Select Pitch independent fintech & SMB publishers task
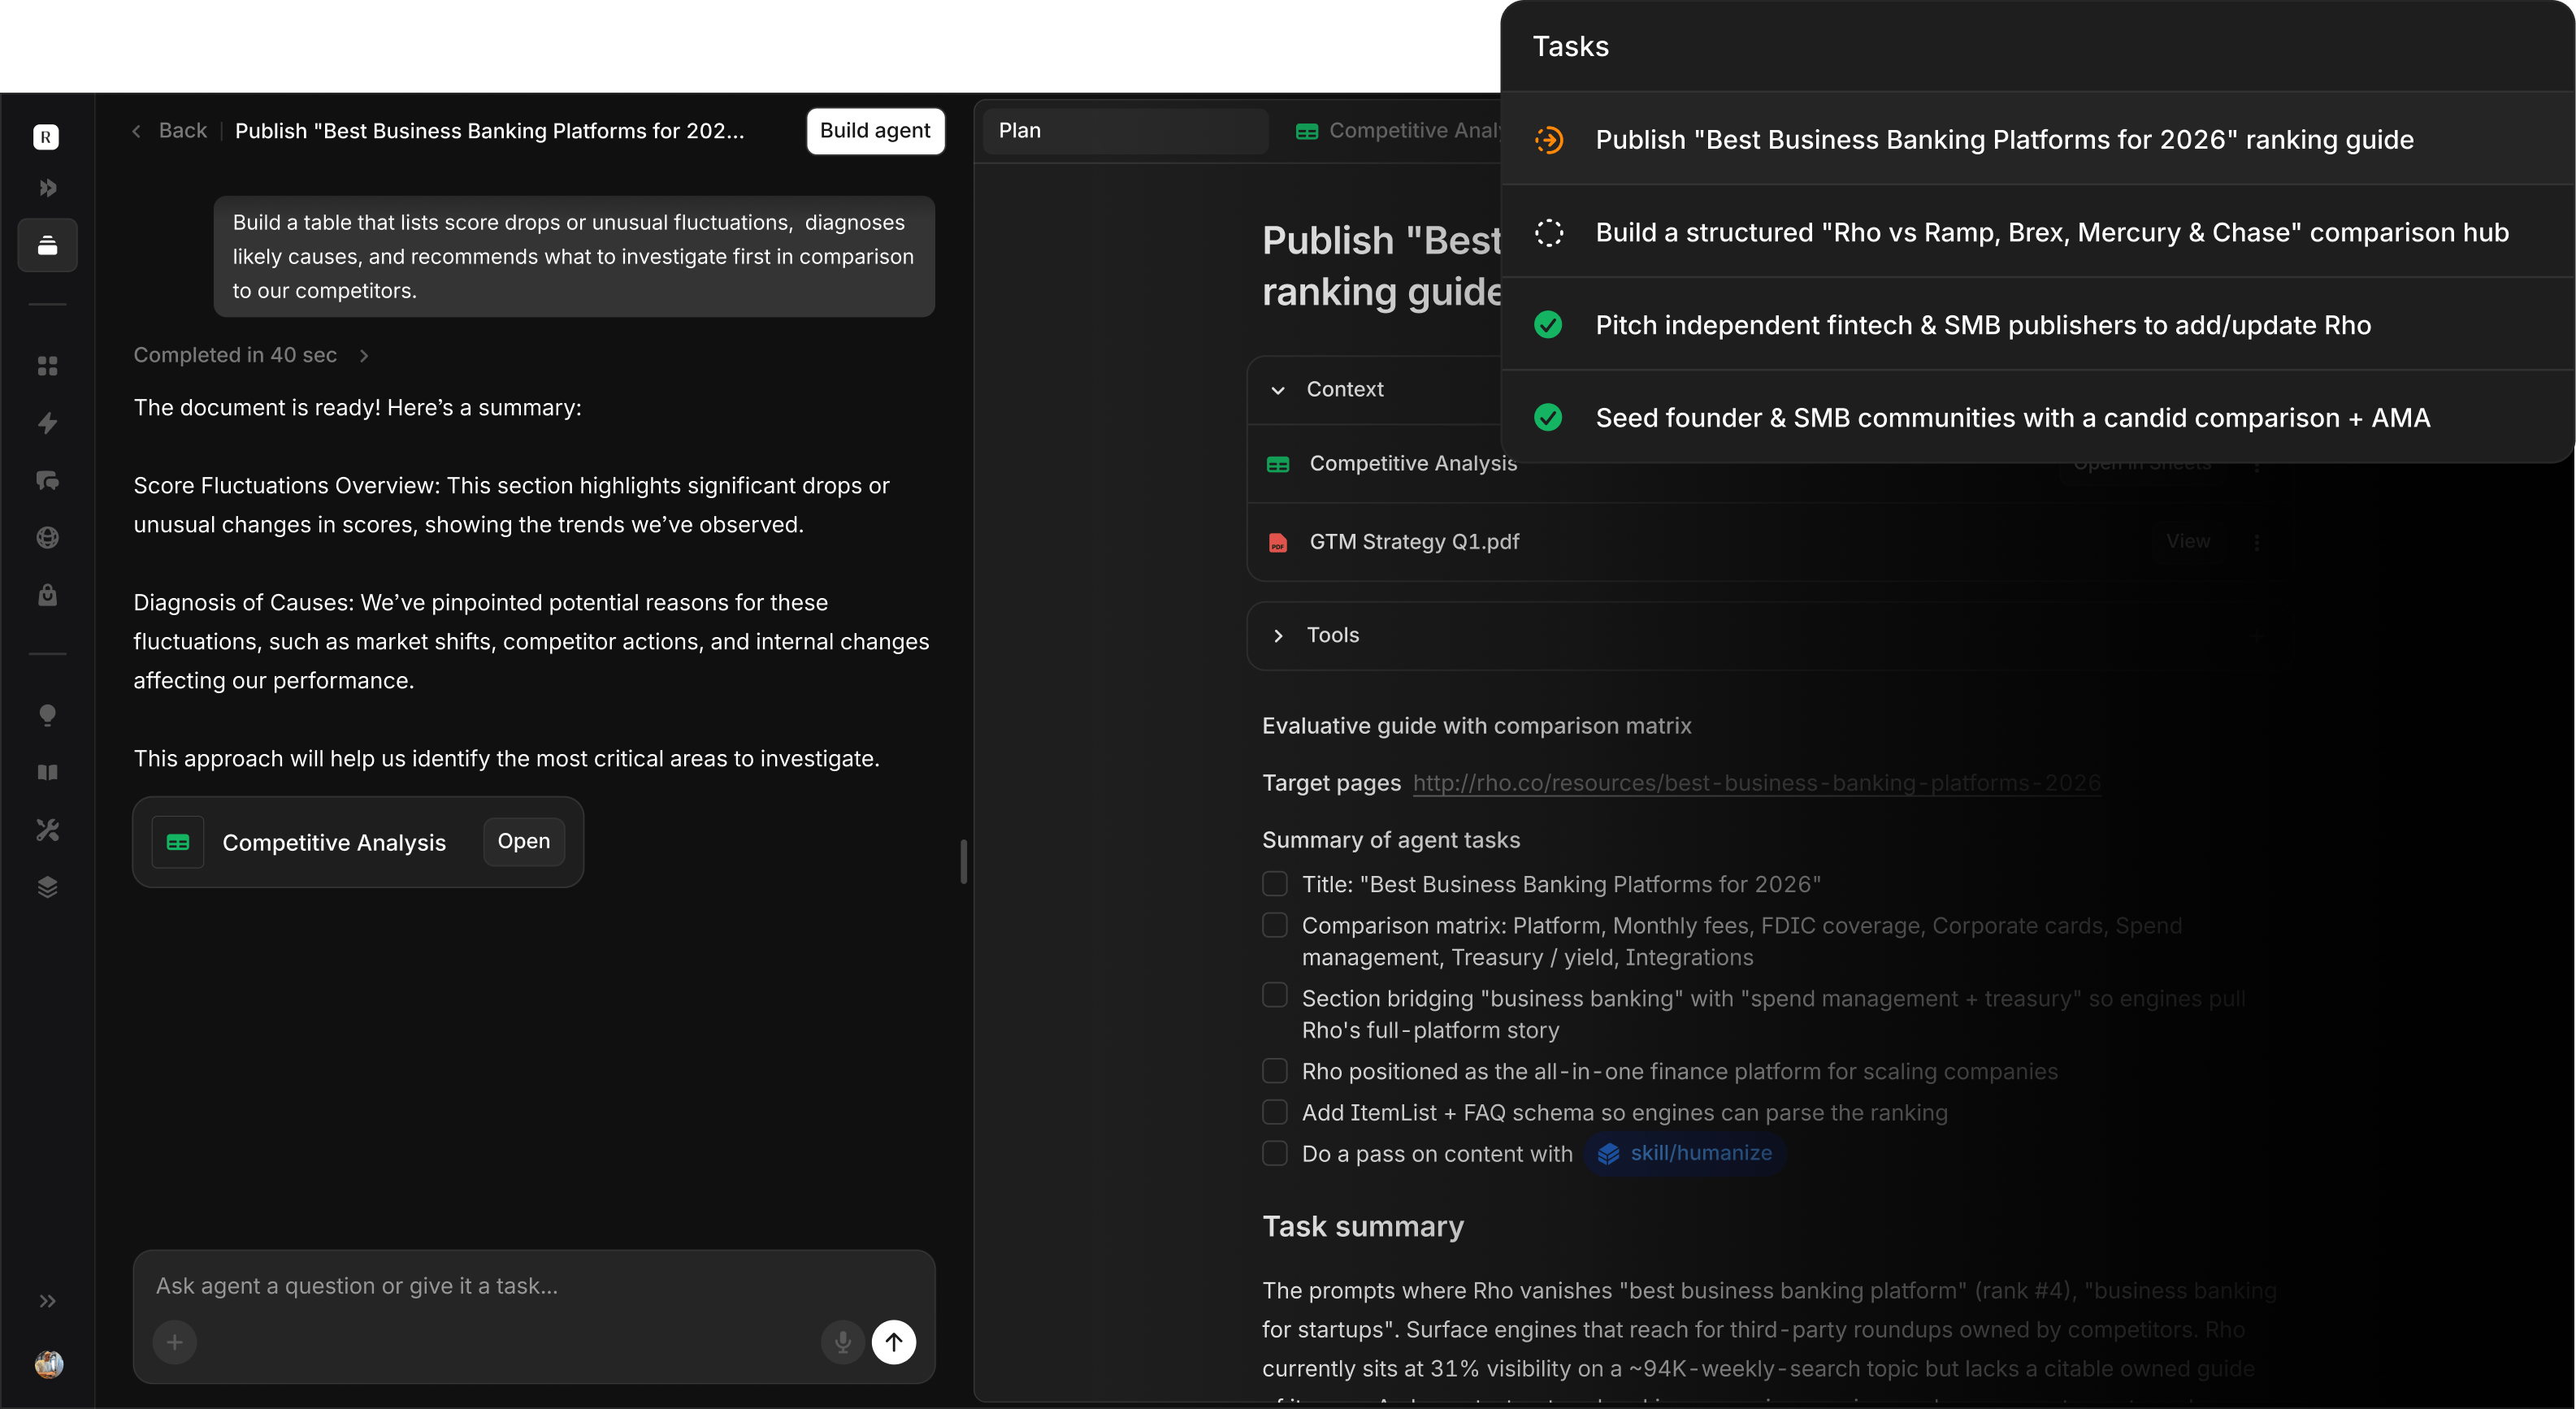The width and height of the screenshot is (2576, 1409). pos(2038,325)
